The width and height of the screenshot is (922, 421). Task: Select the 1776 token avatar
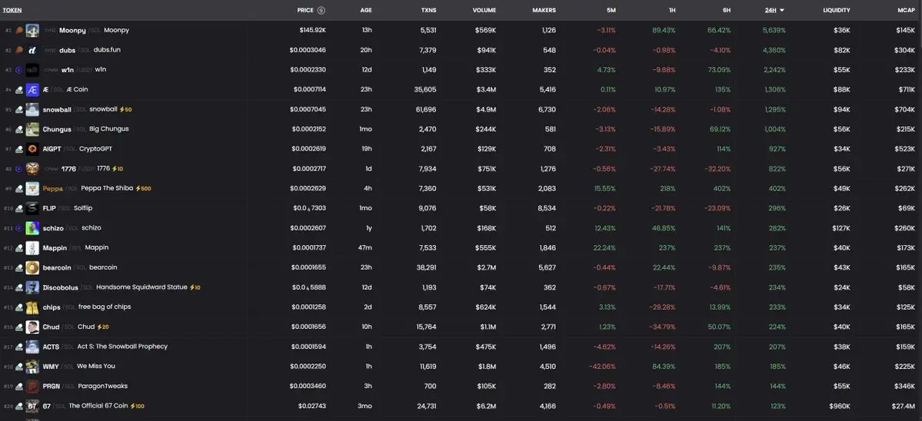(32, 169)
